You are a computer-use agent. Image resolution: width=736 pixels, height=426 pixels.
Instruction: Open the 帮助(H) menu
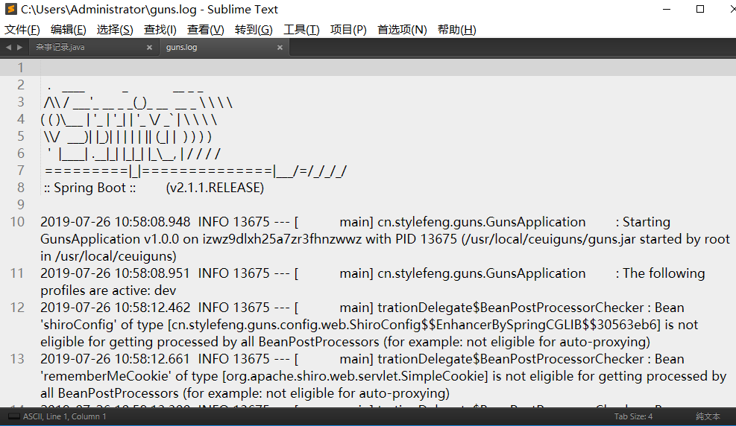[456, 30]
